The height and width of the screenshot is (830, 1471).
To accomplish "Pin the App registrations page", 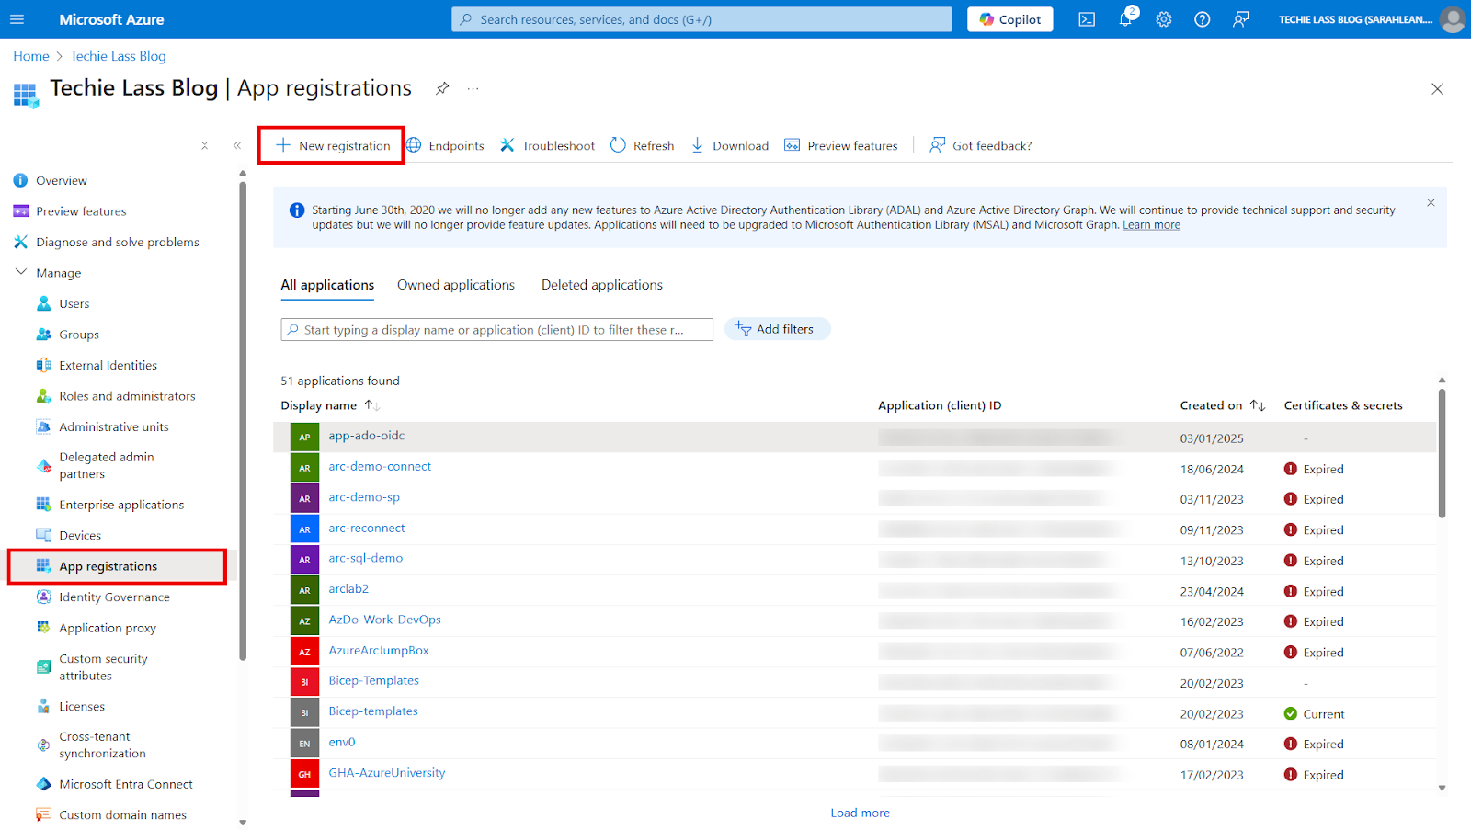I will coord(442,88).
